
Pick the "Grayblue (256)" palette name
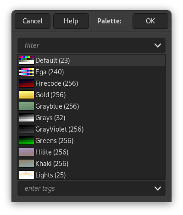(57, 106)
